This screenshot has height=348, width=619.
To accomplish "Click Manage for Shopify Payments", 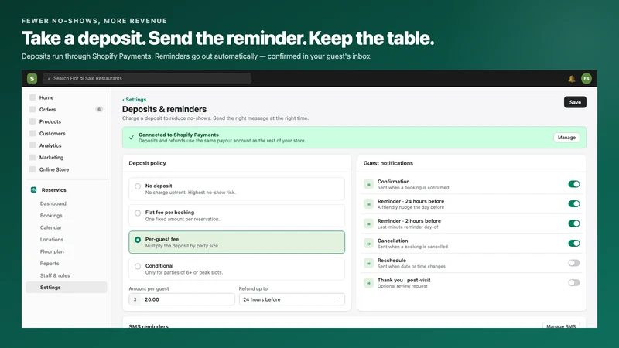I will (x=566, y=138).
